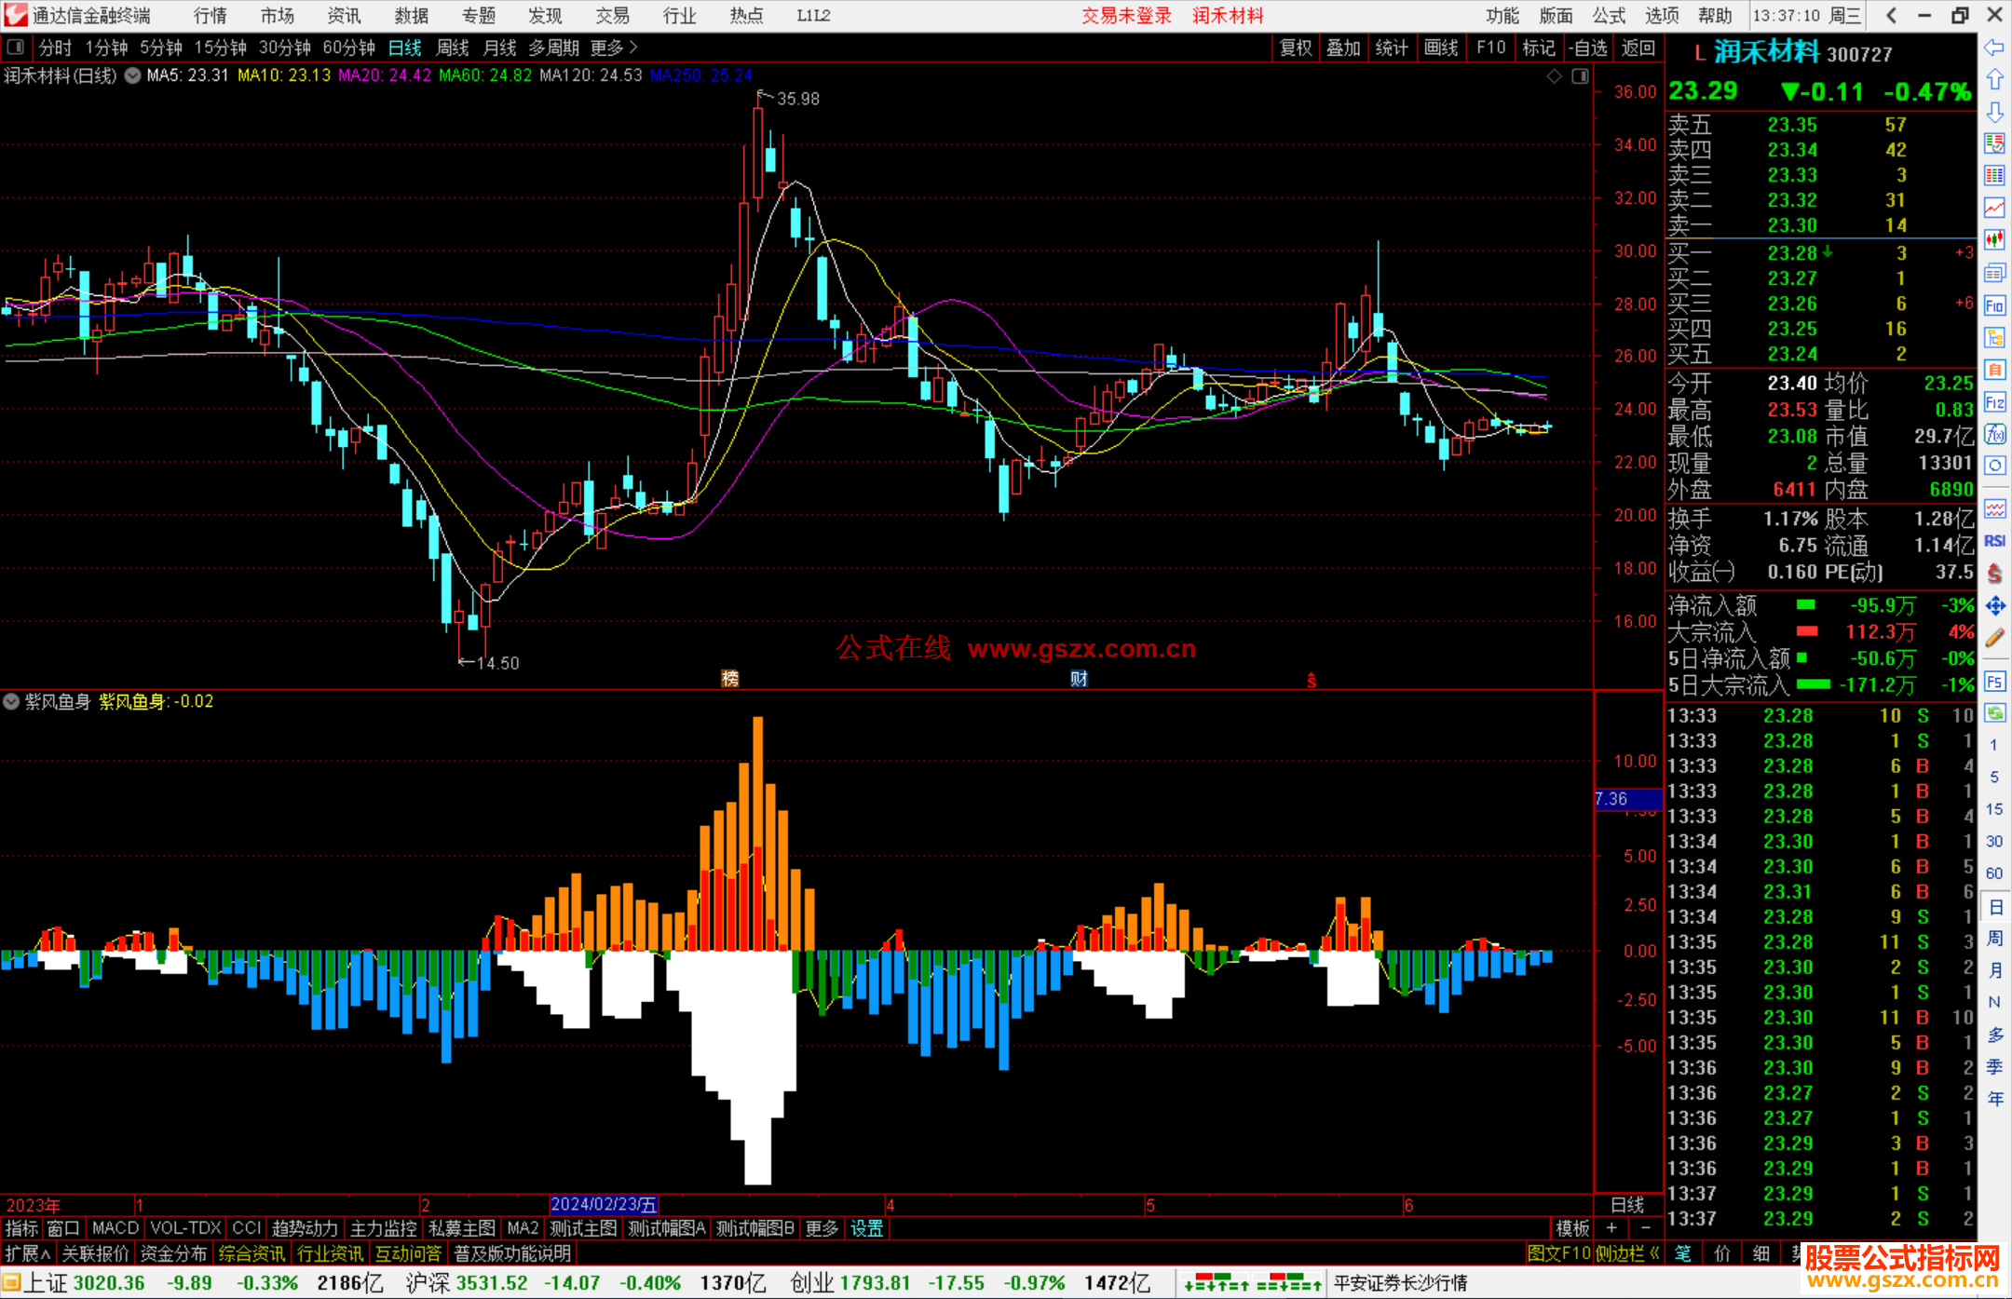
Task: Click the 设置 link in indicator bar
Action: tap(866, 1228)
